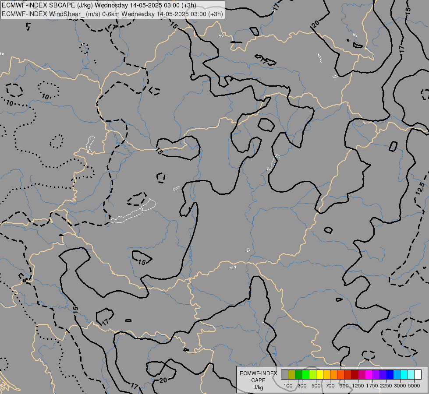429x394 pixels.
Task: Click the legend value 700
Action: click(330, 386)
